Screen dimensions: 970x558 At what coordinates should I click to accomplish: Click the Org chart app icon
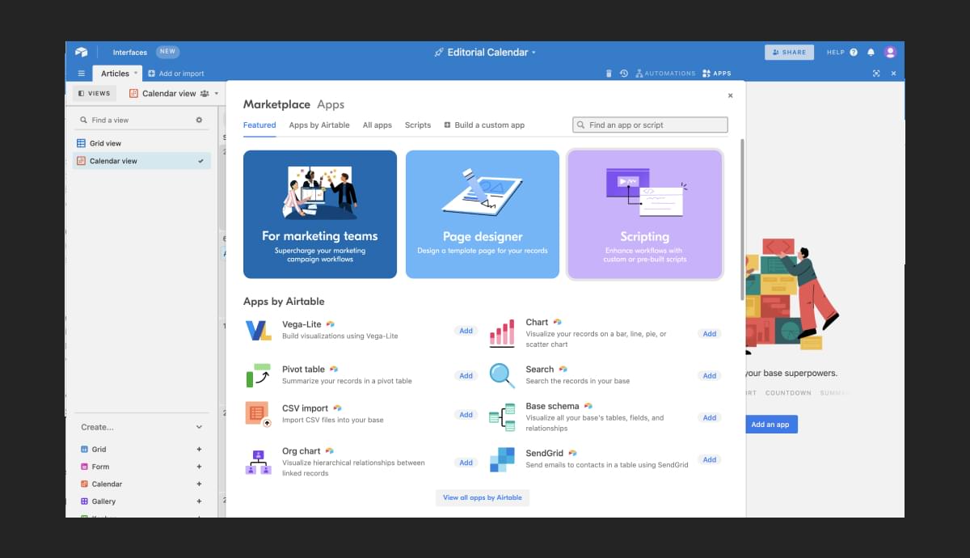click(x=259, y=462)
